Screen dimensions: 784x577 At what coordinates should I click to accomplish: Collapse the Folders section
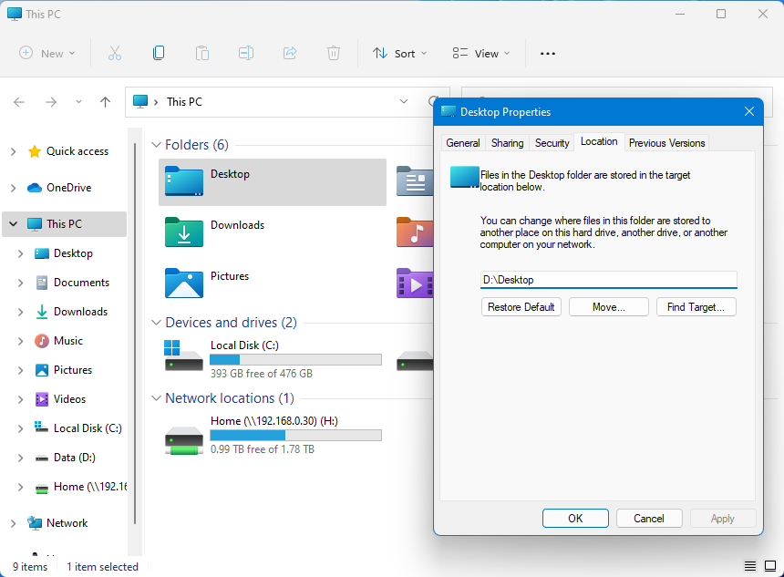(155, 144)
